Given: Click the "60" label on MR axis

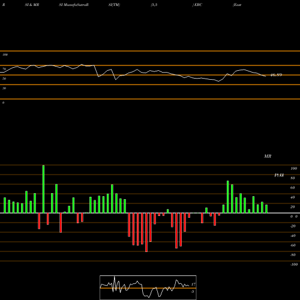Looking at the screenshot, I should (x=293, y=188).
